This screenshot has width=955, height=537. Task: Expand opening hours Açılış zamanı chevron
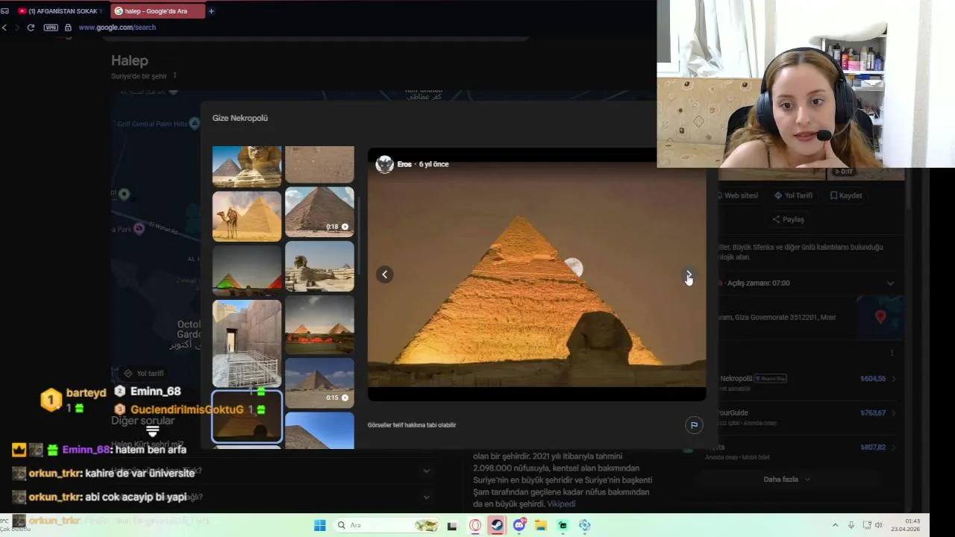coord(890,283)
